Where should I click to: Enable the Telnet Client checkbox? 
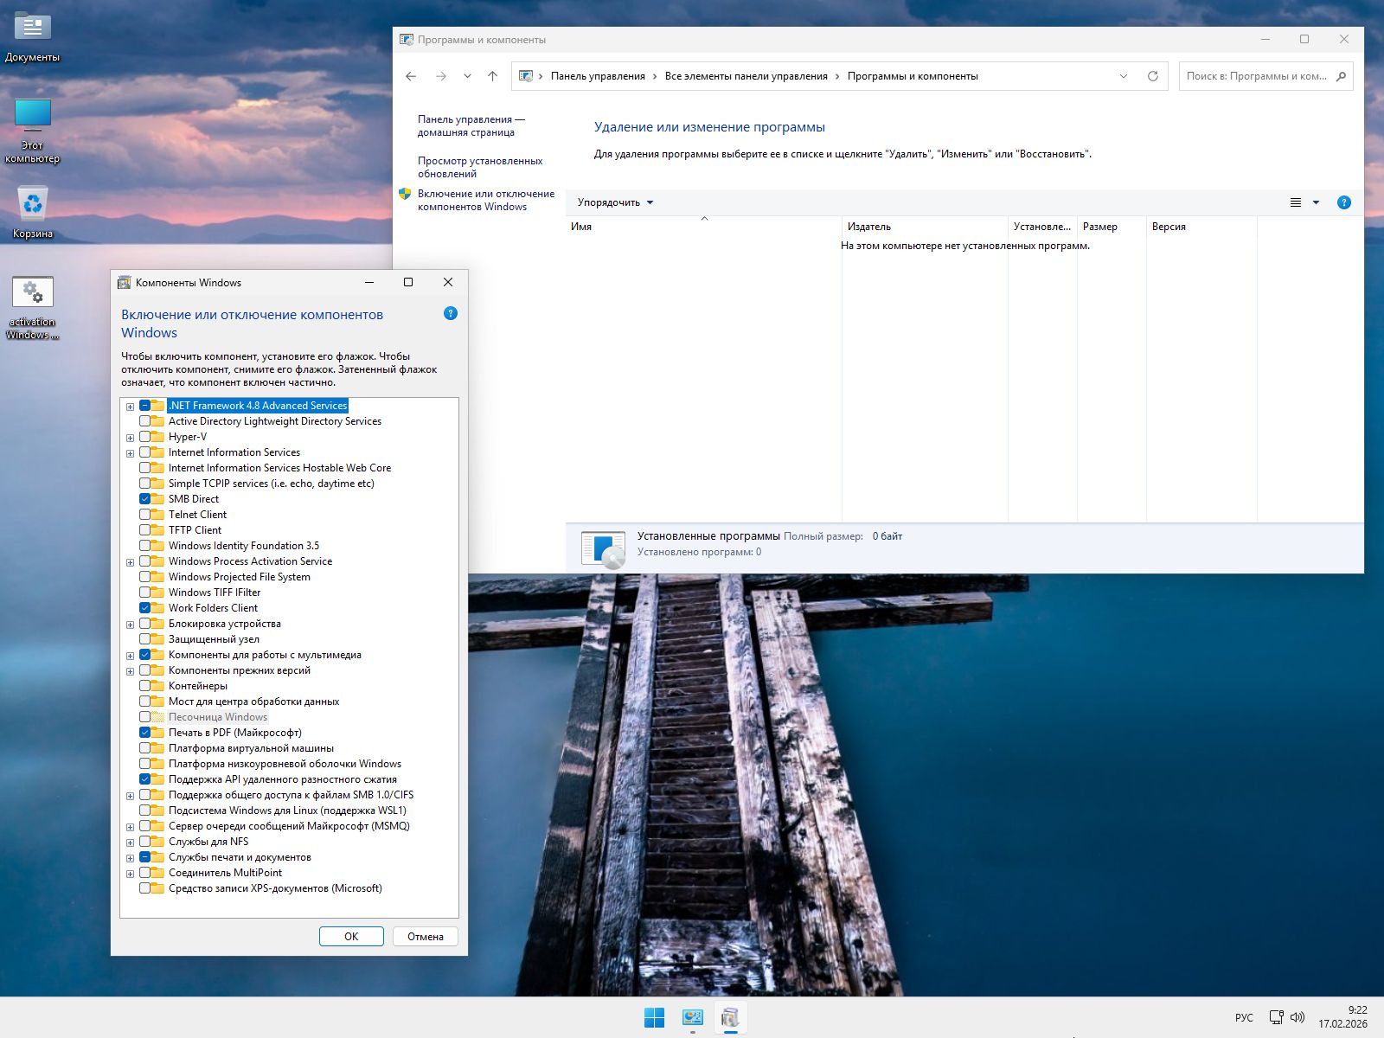(x=146, y=514)
